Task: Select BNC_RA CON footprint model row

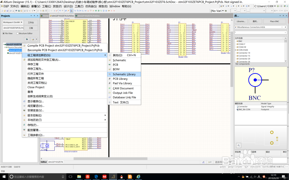Action: point(261,109)
